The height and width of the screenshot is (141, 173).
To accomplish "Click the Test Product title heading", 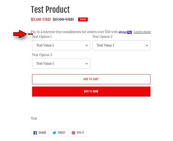I will click(x=50, y=10).
